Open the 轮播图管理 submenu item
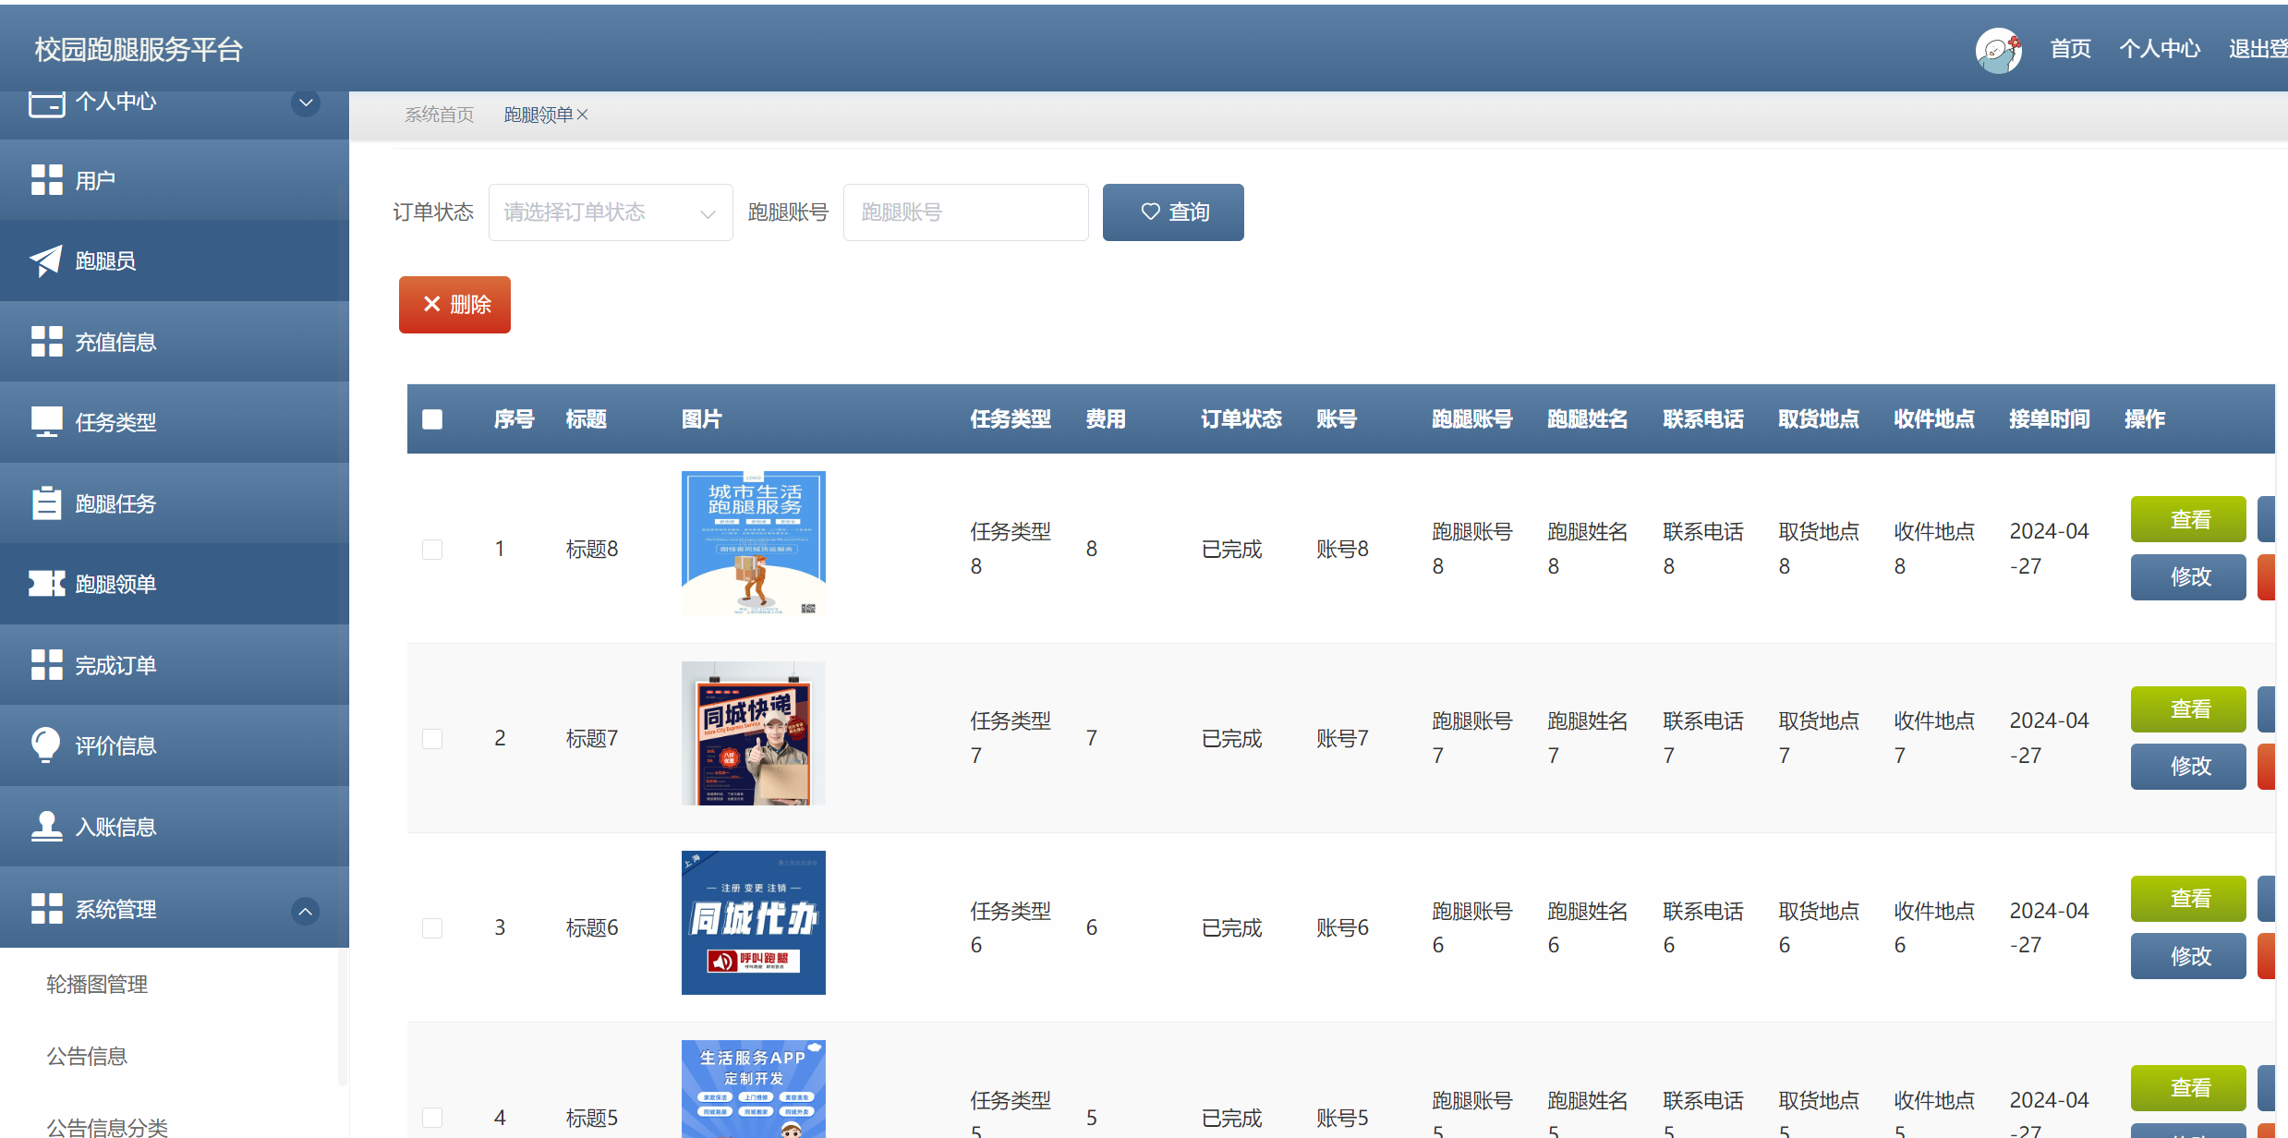 click(x=97, y=985)
